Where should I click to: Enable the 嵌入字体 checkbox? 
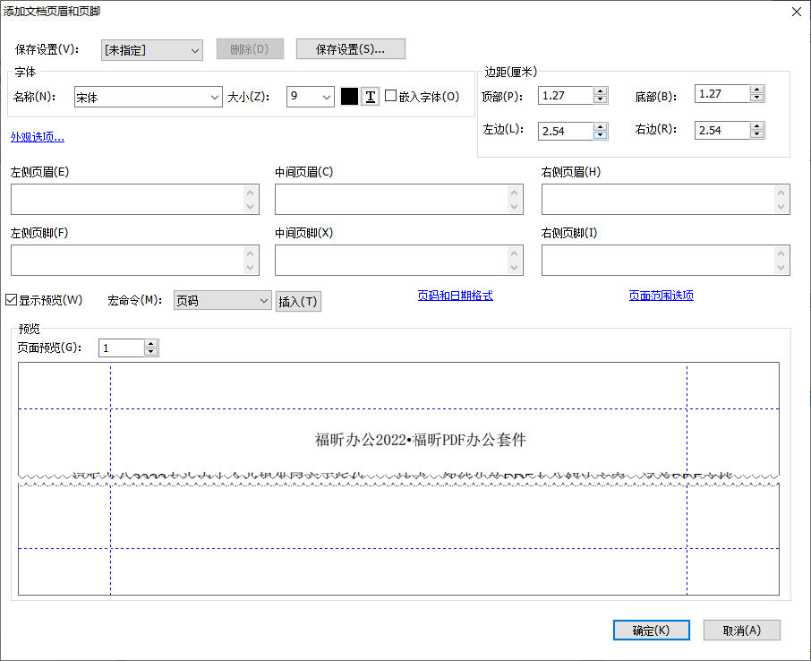click(390, 97)
